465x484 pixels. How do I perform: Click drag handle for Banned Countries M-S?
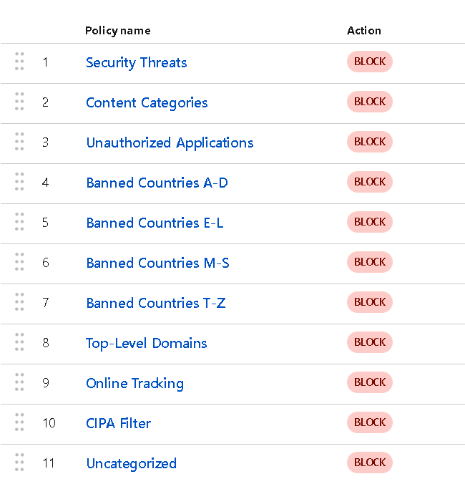(x=19, y=262)
